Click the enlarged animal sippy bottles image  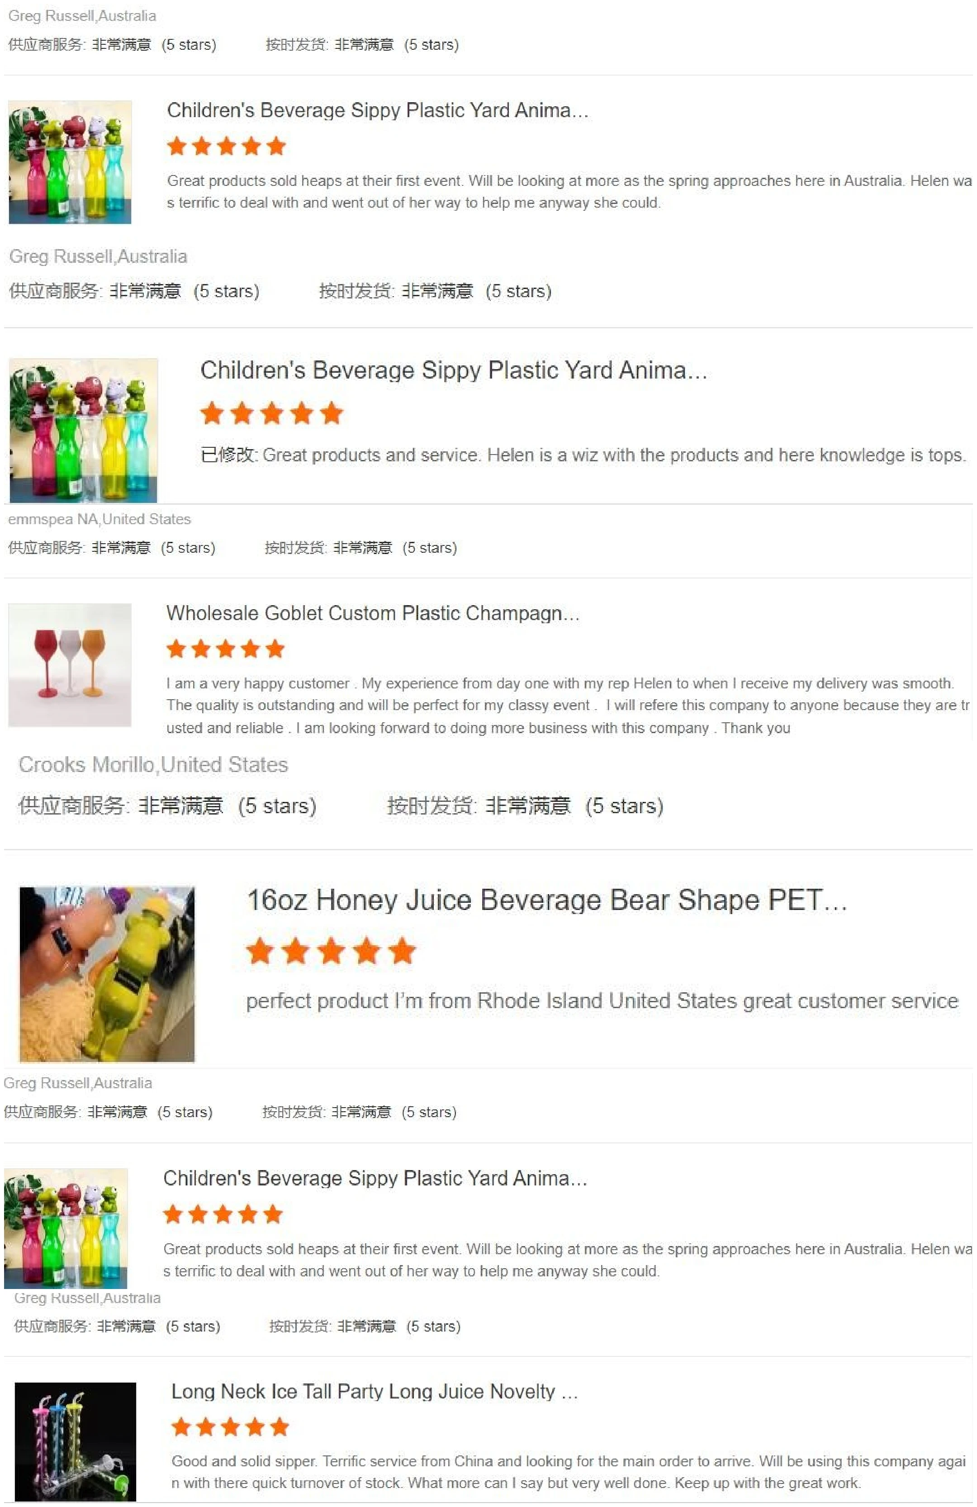[84, 431]
